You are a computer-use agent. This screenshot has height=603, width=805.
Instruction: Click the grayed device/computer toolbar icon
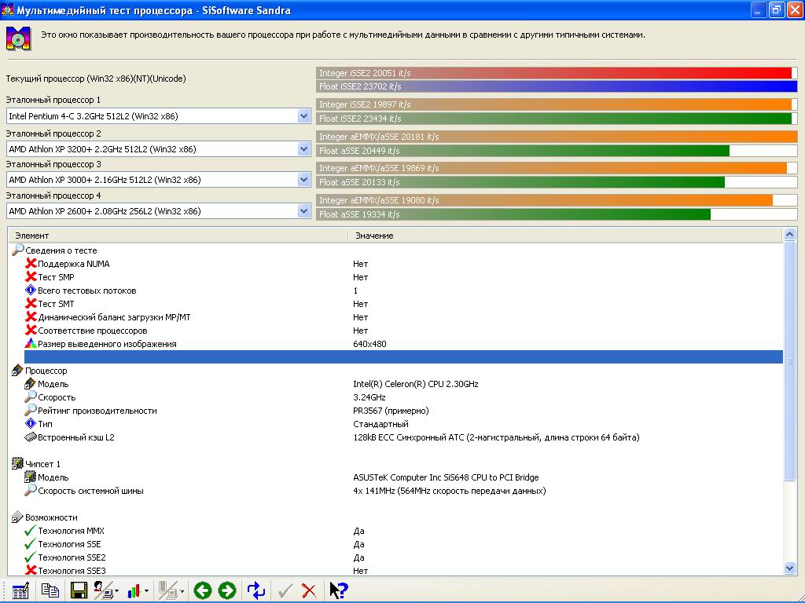coord(168,590)
